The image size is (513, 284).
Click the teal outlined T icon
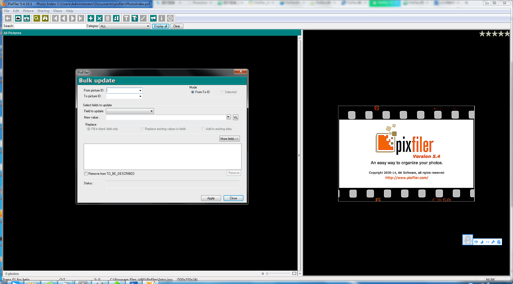tap(135, 18)
